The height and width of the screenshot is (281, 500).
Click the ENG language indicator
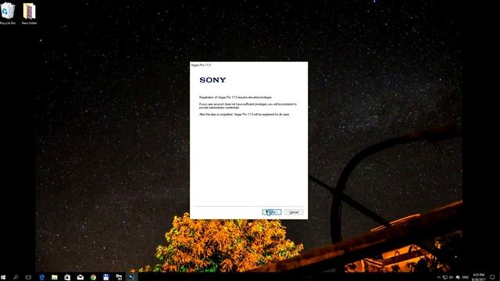click(466, 277)
